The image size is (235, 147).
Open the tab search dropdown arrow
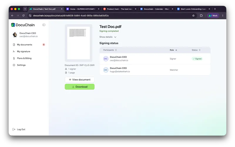(x=25, y=9)
